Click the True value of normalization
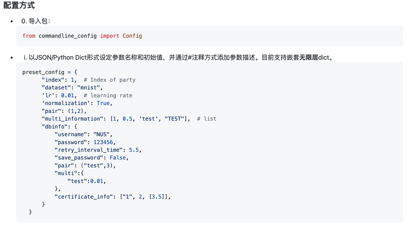This screenshot has width=411, height=227. coord(103,103)
